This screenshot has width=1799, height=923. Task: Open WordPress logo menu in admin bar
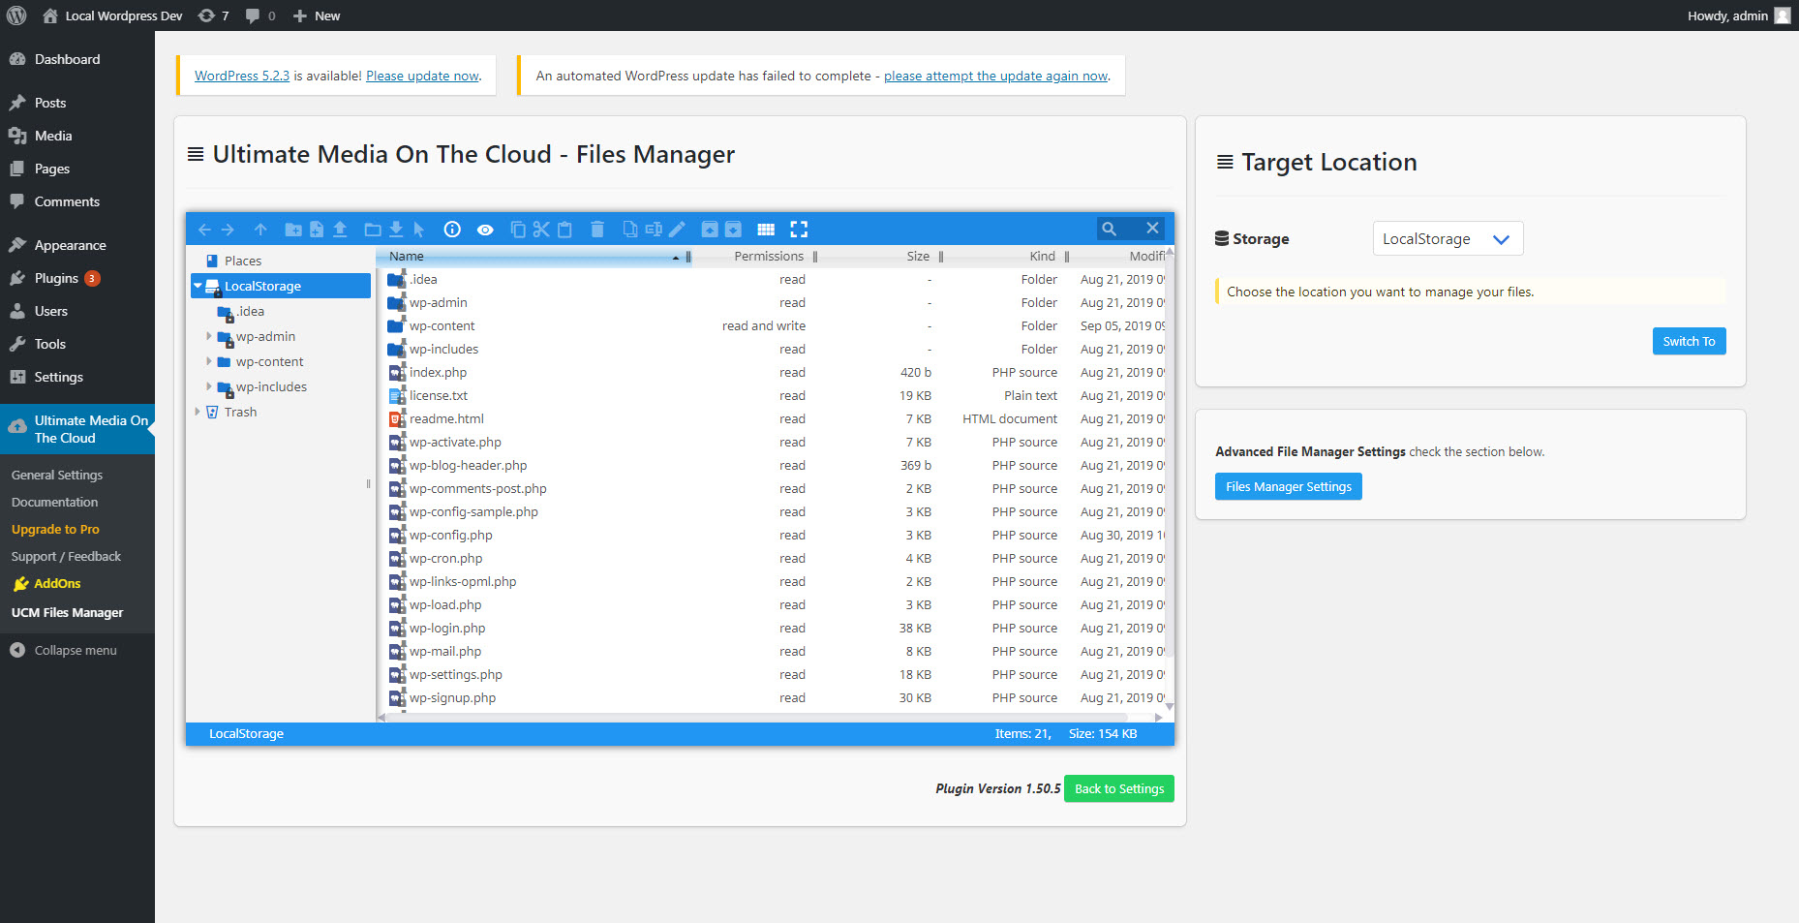tap(16, 15)
